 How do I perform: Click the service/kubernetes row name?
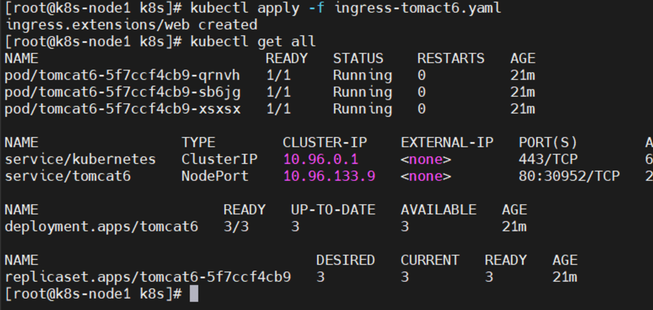(x=81, y=159)
